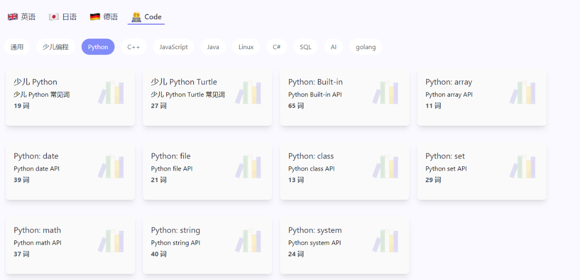Open the Python: set card
Viewport: 580px width, 280px height.
pos(481,171)
